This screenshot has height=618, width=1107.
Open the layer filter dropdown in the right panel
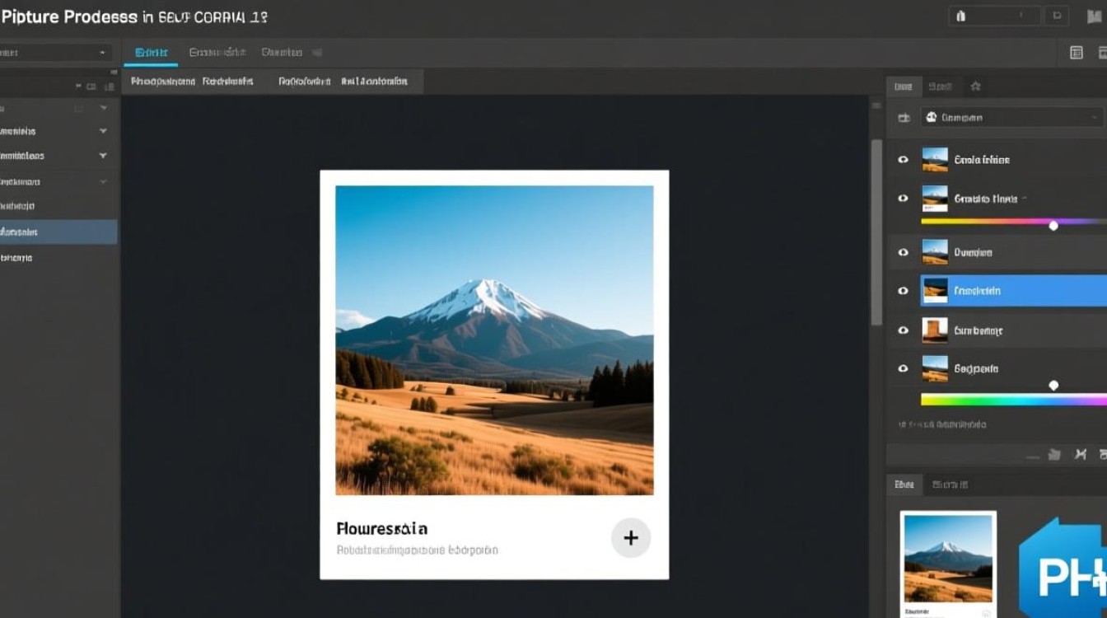[x=1013, y=118]
